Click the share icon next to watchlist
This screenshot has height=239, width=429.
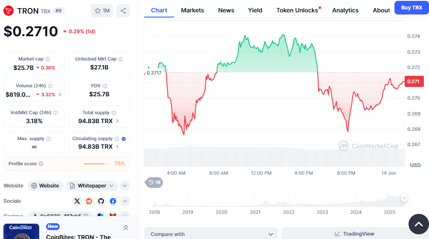click(x=123, y=11)
